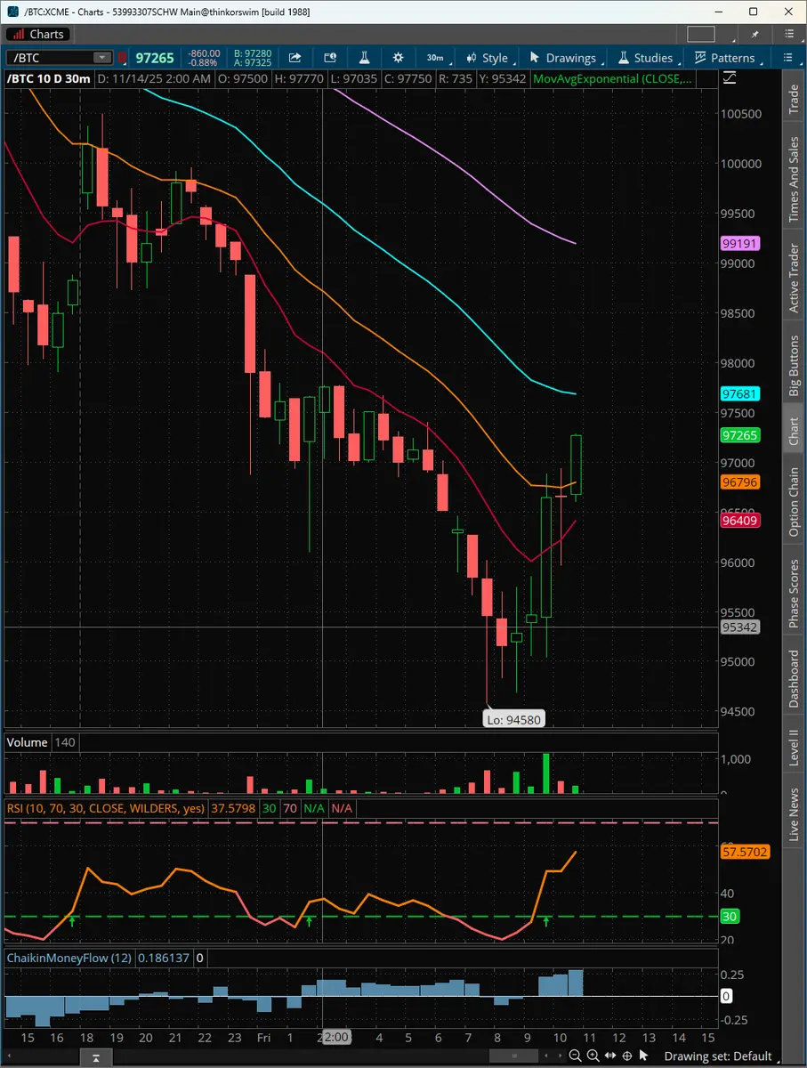Click the Lo: 94580 low marker
The image size is (807, 1068).
(x=513, y=719)
